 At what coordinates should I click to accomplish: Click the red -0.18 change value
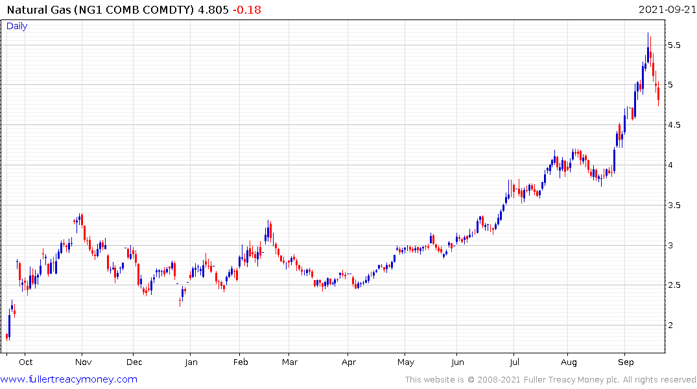click(x=247, y=10)
